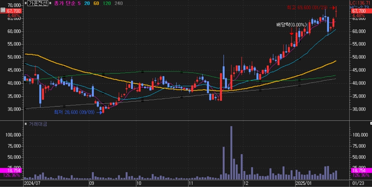The width and height of the screenshot is (372, 187).
Task: Click the tallest volume bar above 100,000
Action: (x=231, y=152)
